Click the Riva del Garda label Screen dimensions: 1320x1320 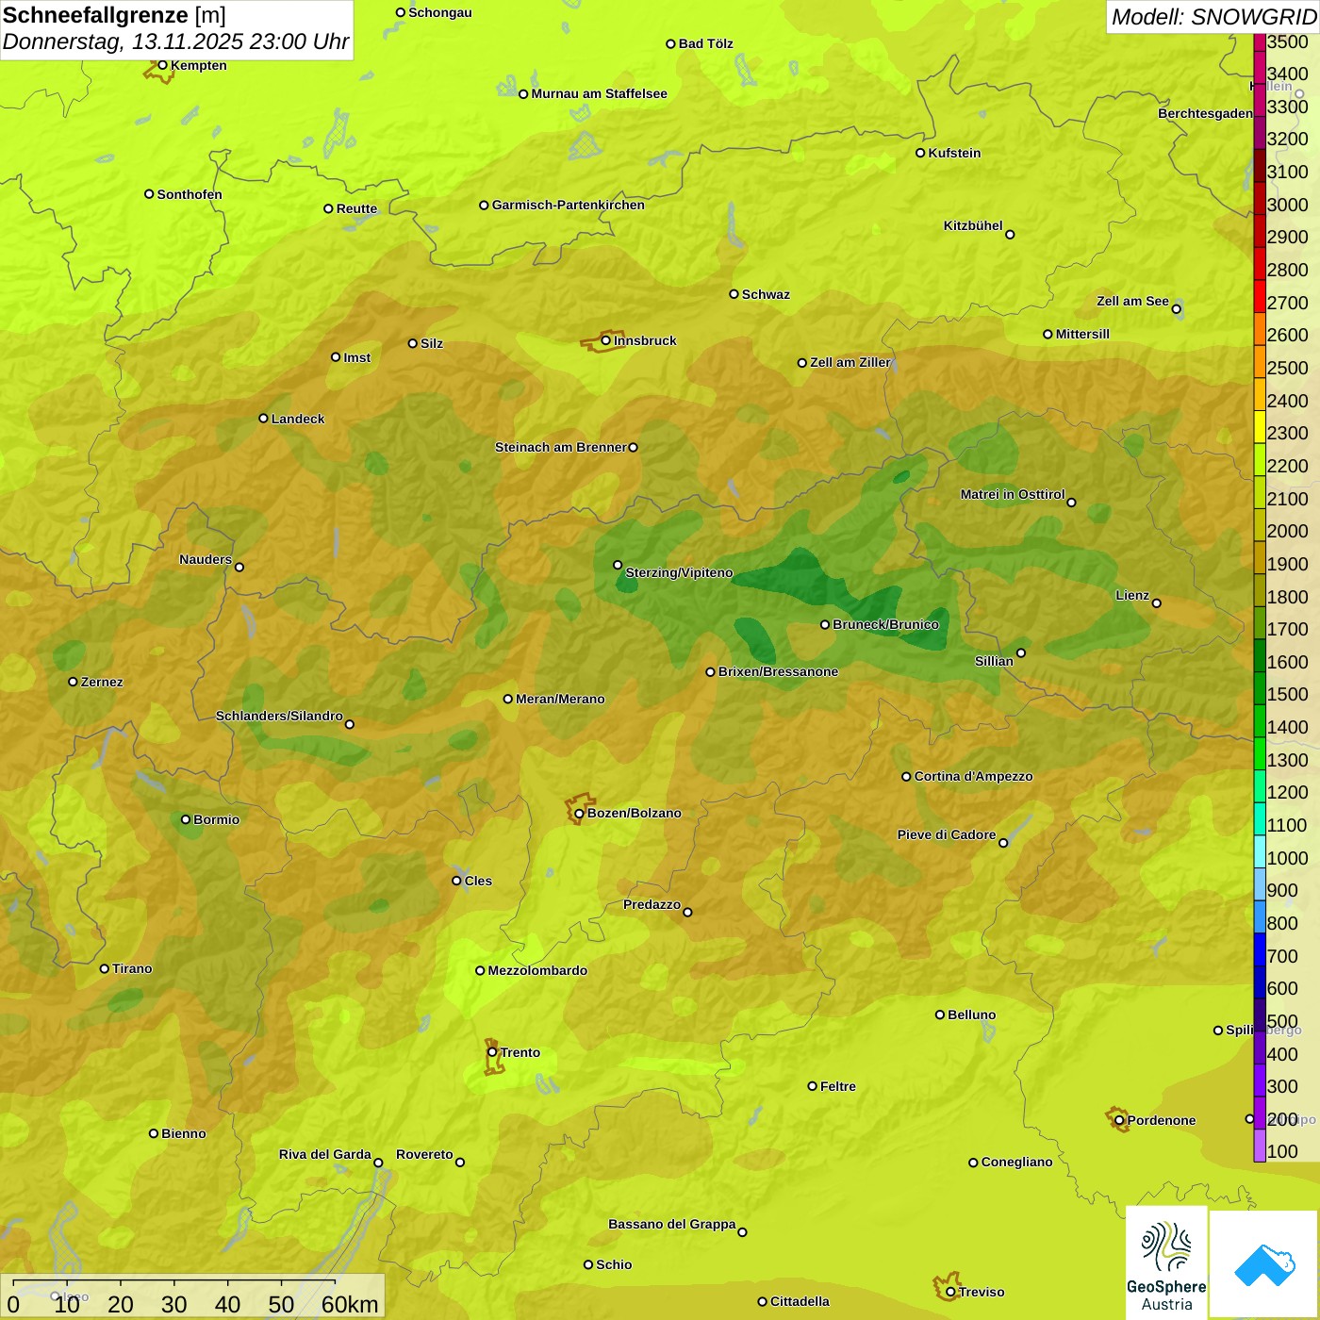[x=325, y=1154]
